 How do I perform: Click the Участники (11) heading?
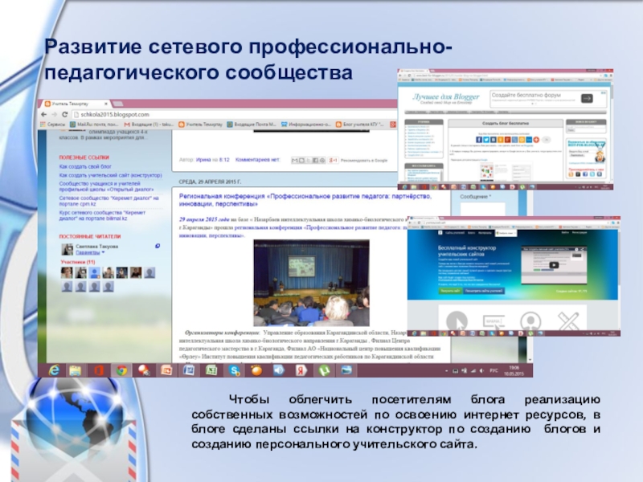(78, 262)
